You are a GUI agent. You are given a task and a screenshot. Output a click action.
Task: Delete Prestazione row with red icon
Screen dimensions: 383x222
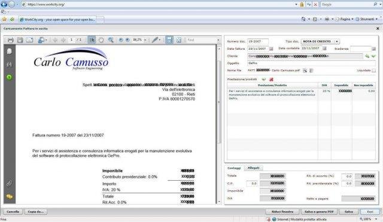click(x=271, y=80)
